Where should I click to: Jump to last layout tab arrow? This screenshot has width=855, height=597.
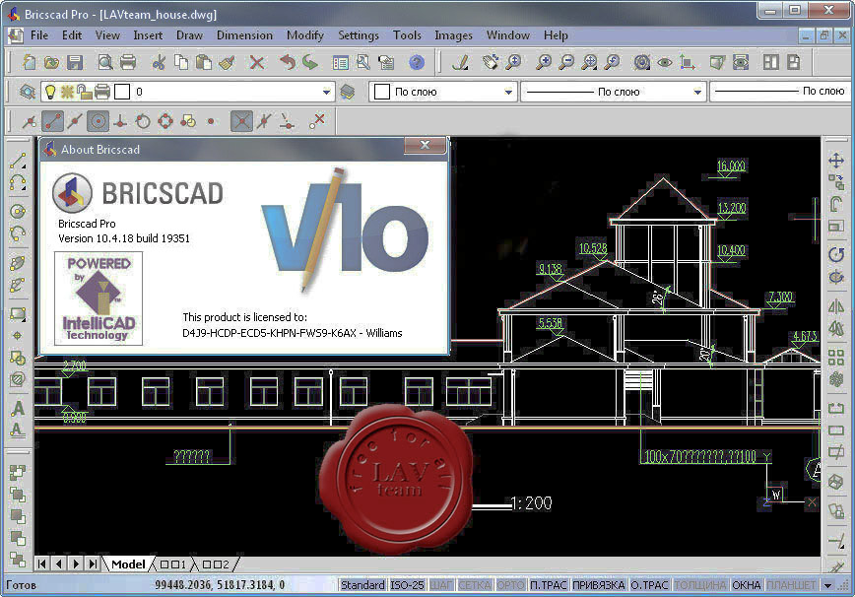click(x=94, y=564)
